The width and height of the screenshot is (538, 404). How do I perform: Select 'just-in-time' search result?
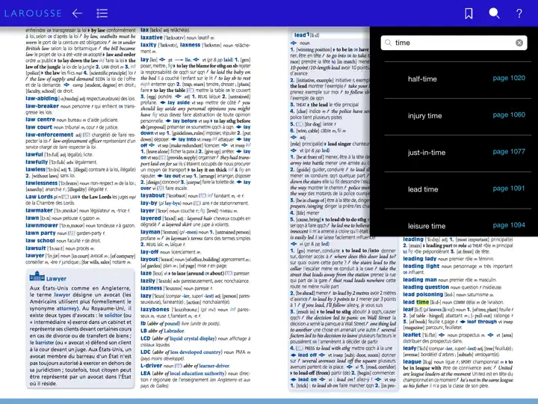pos(427,153)
